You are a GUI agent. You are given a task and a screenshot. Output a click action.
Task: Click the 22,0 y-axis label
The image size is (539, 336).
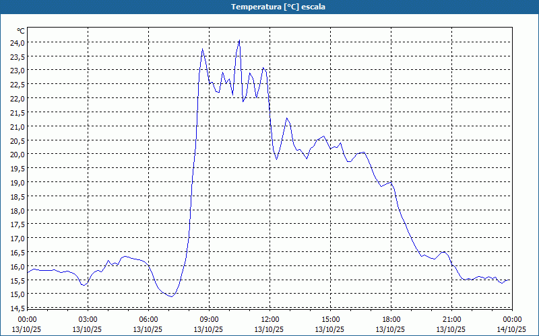click(18, 99)
